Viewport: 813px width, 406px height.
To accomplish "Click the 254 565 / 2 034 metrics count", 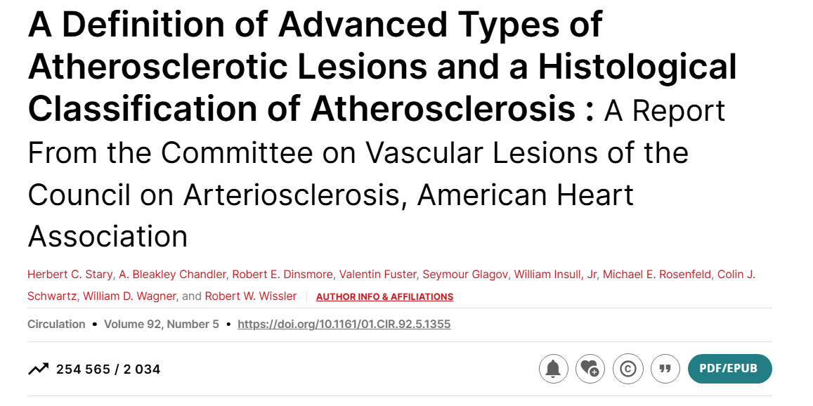I will coord(108,369).
